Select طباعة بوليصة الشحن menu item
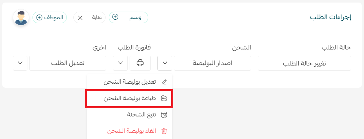The height and width of the screenshot is (139, 364). pos(129,99)
